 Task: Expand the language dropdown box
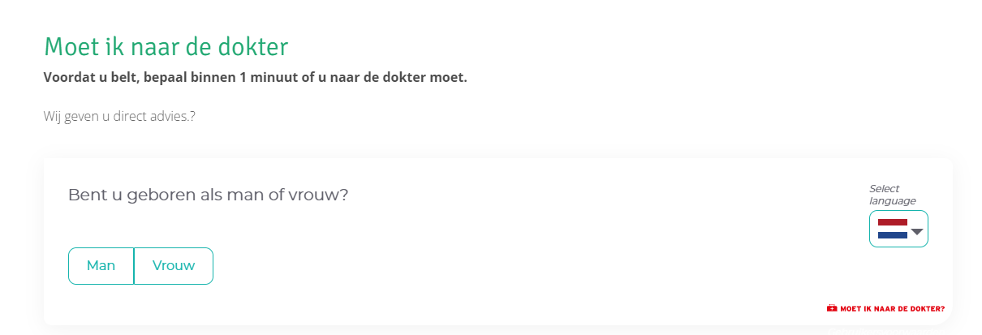(x=898, y=229)
